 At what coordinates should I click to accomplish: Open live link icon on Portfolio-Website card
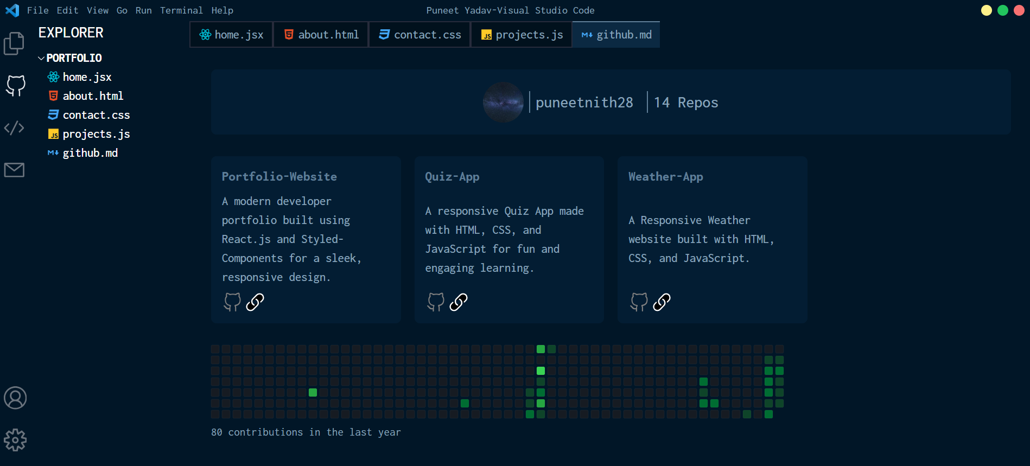(255, 302)
